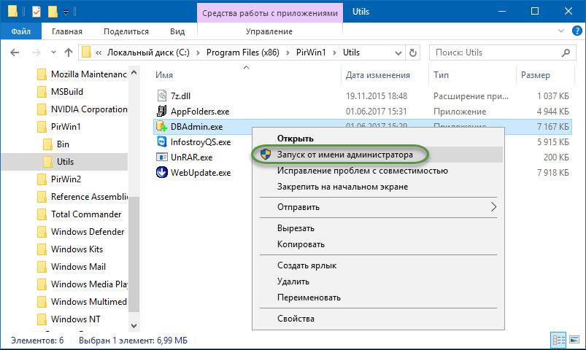Open the Файл ribbon tab

(x=21, y=31)
